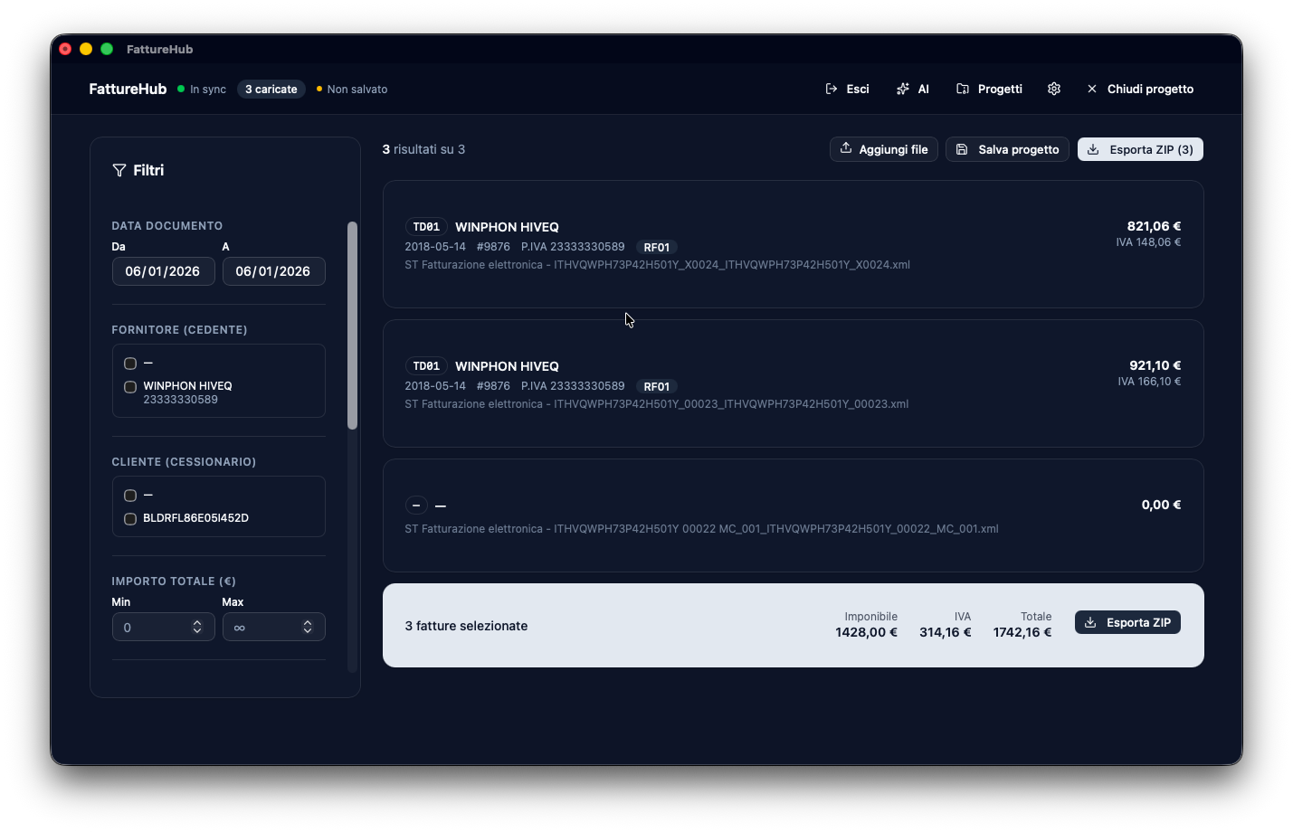Check the WINPHON HIVEQ supplier checkbox

130,387
